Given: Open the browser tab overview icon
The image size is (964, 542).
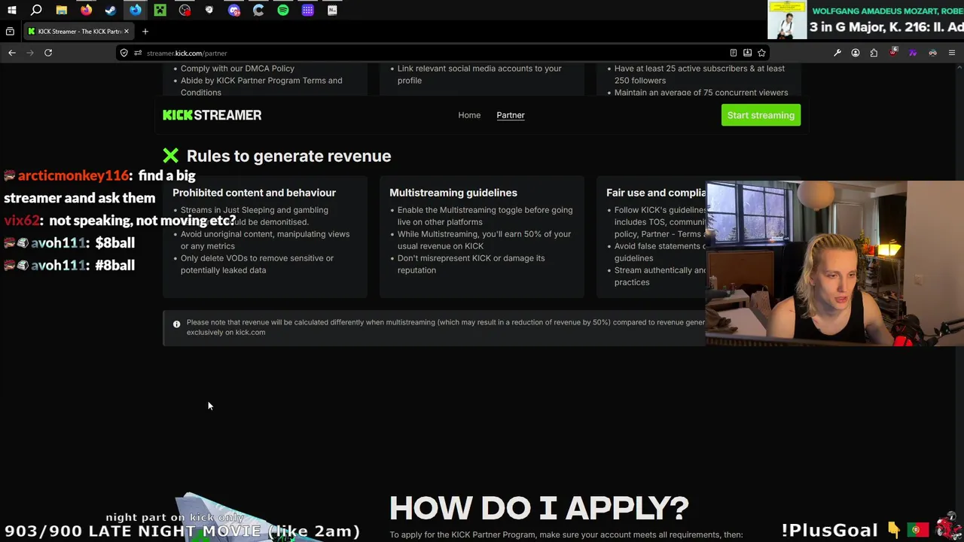Looking at the screenshot, I should [x=10, y=32].
